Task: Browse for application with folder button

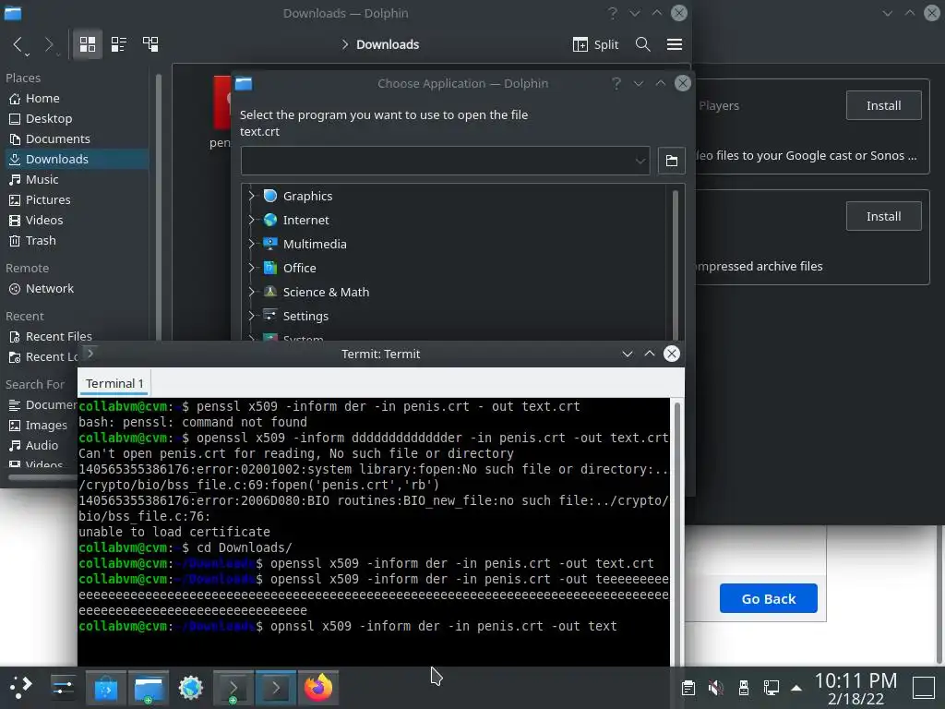Action: click(672, 161)
